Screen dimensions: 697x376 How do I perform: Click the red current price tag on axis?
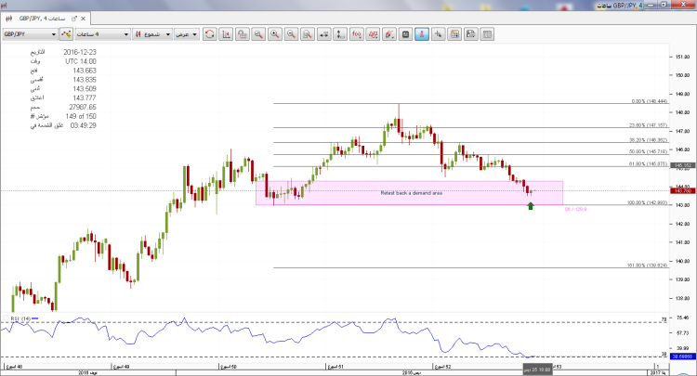point(683,191)
